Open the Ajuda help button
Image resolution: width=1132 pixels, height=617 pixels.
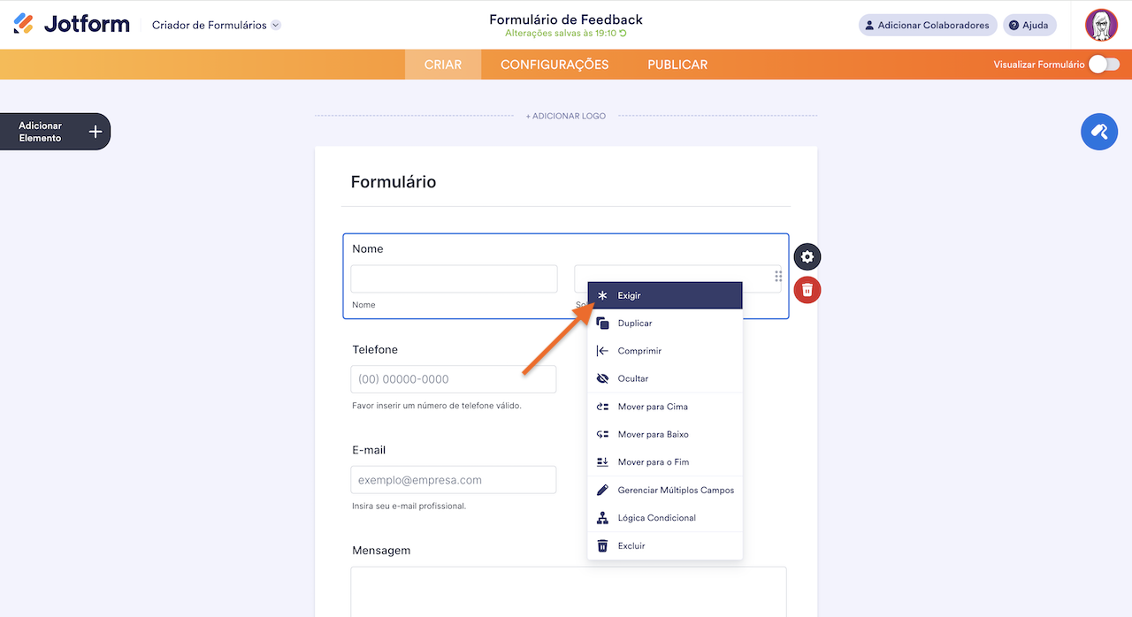click(x=1029, y=25)
